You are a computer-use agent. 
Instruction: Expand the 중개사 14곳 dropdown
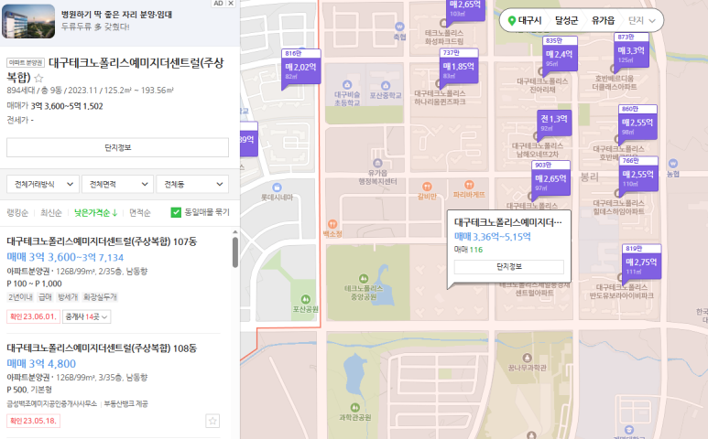(86, 316)
